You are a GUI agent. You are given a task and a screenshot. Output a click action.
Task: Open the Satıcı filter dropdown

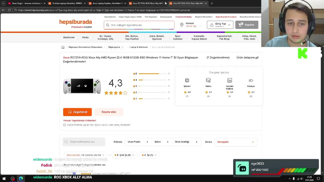click(161, 142)
